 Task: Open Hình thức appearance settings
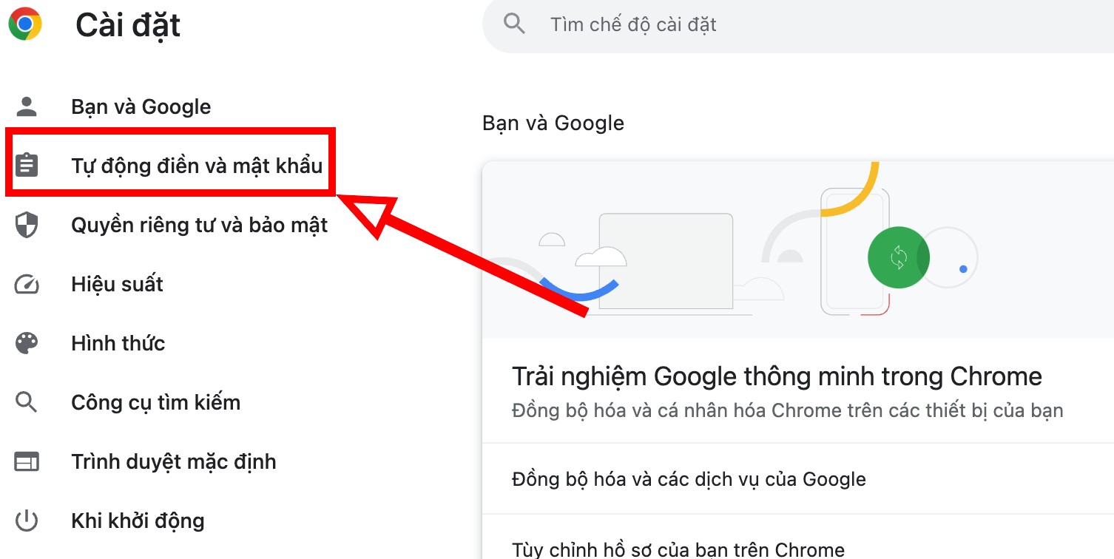pos(118,343)
